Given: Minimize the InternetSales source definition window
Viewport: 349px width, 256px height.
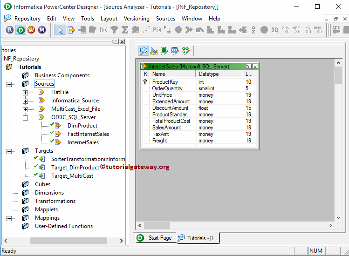Looking at the screenshot, I should tap(255, 67).
